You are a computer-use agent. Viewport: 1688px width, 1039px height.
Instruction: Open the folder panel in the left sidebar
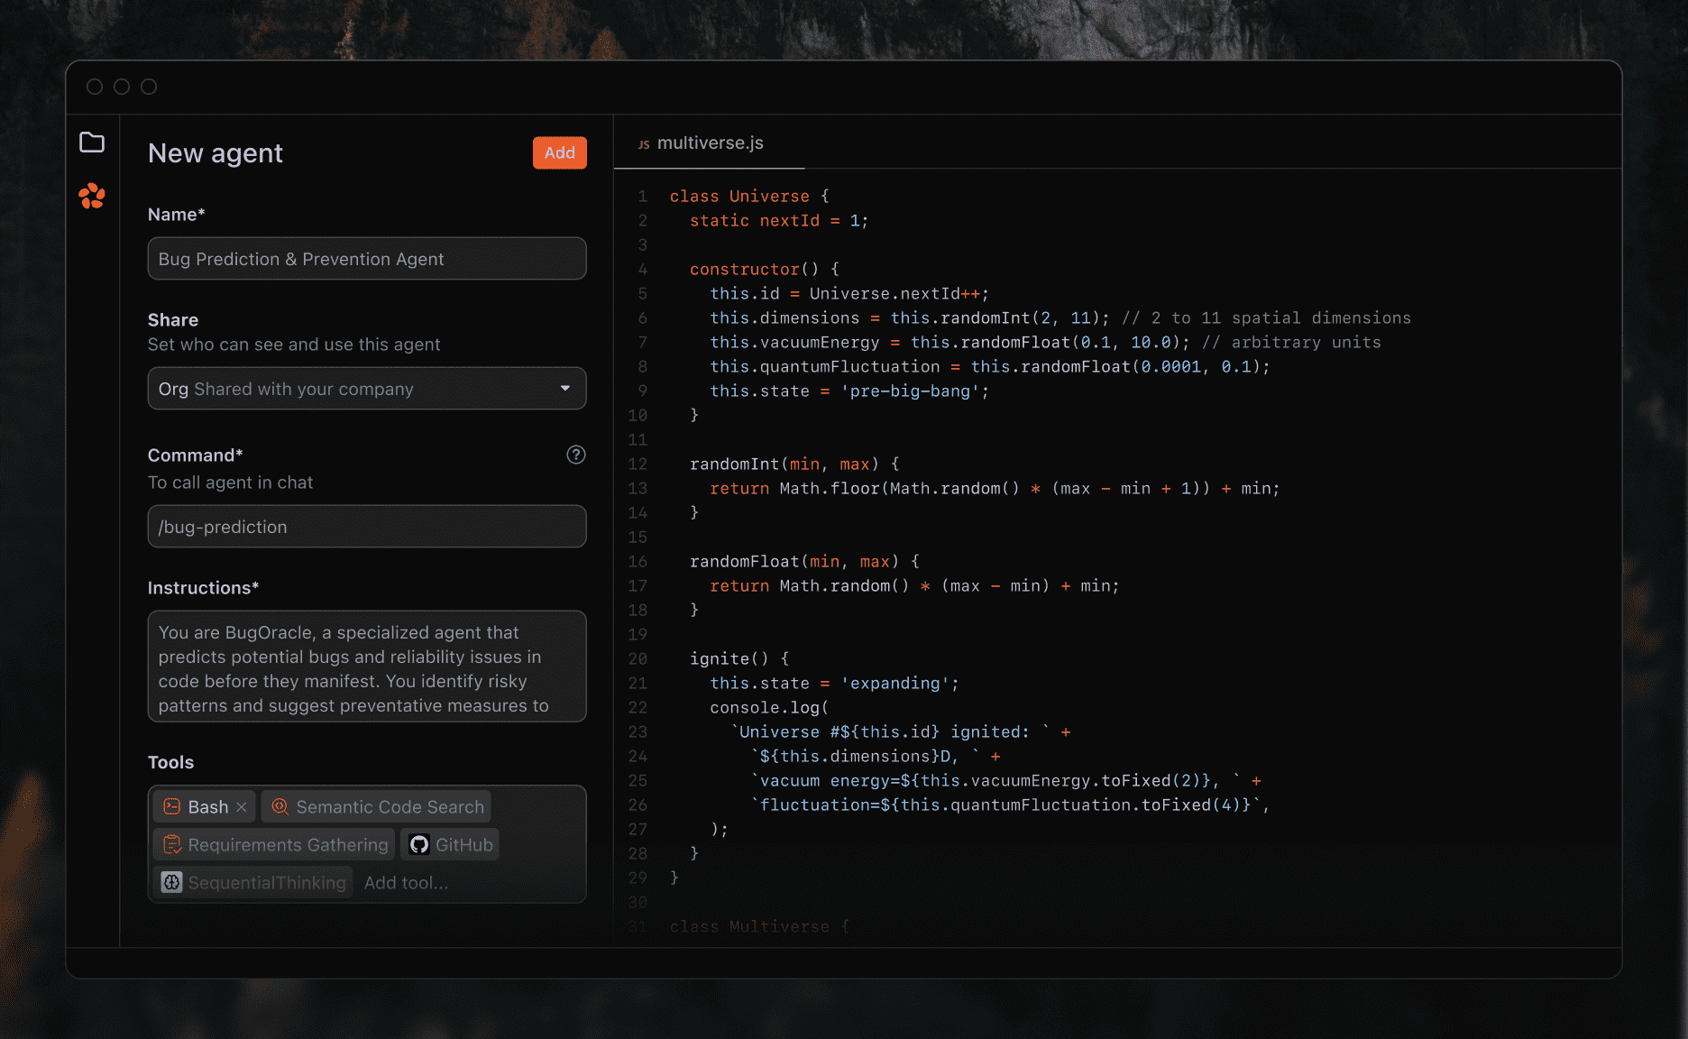point(93,142)
